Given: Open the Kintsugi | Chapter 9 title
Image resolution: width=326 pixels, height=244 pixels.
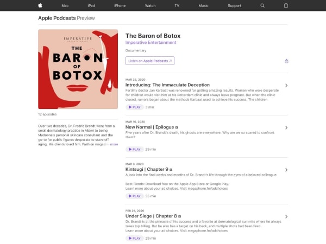Looking at the screenshot, I should coord(147,169).
